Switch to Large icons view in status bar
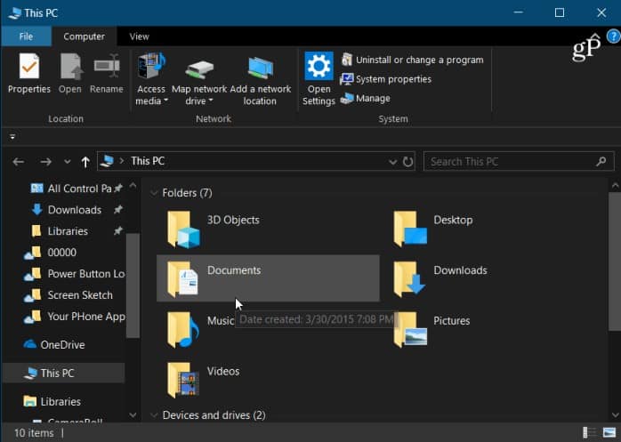Viewport: 621px width, 442px height. click(x=609, y=432)
